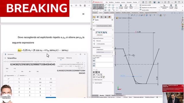
Task: Open the DisplayManager tab icon in left panel
Action: click(109, 17)
